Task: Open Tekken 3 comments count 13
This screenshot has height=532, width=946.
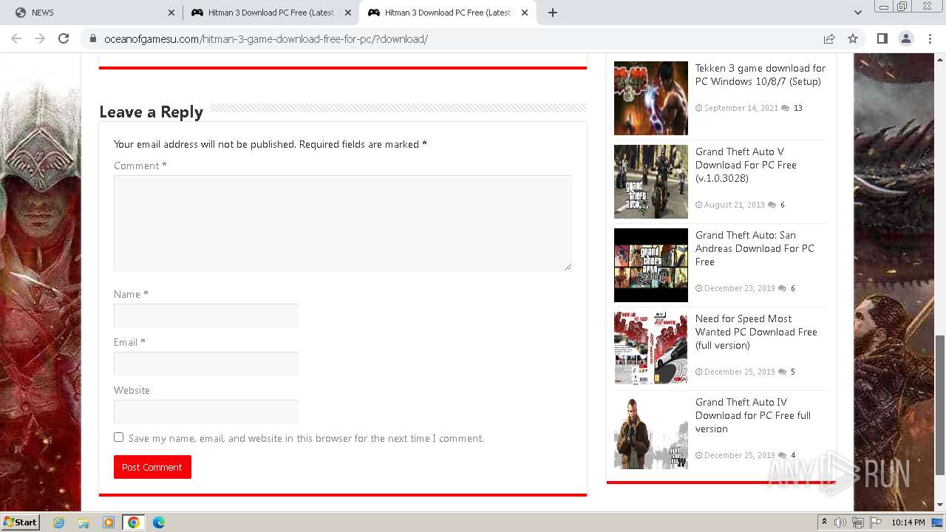Action: click(x=798, y=108)
